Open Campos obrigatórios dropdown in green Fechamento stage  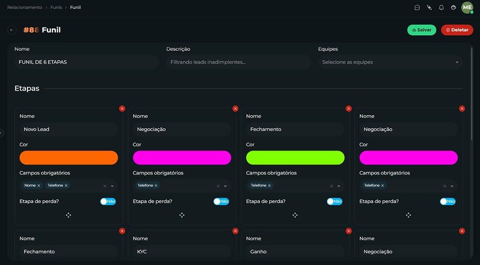[x=339, y=186]
